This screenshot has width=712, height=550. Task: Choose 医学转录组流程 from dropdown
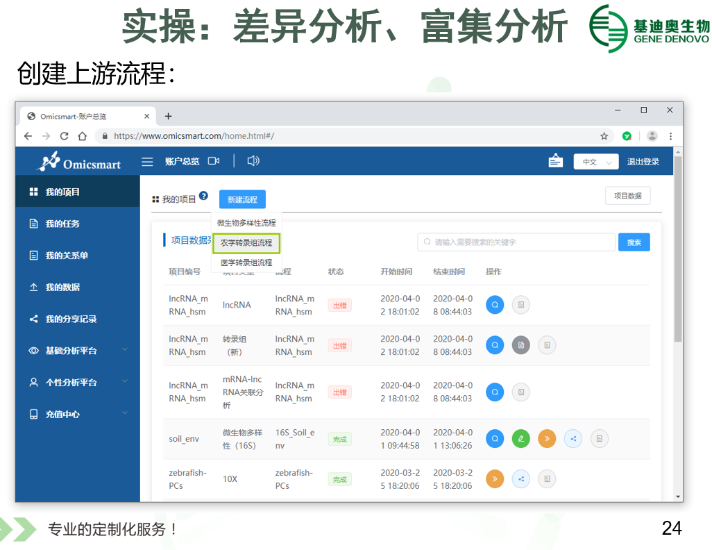[x=246, y=262]
